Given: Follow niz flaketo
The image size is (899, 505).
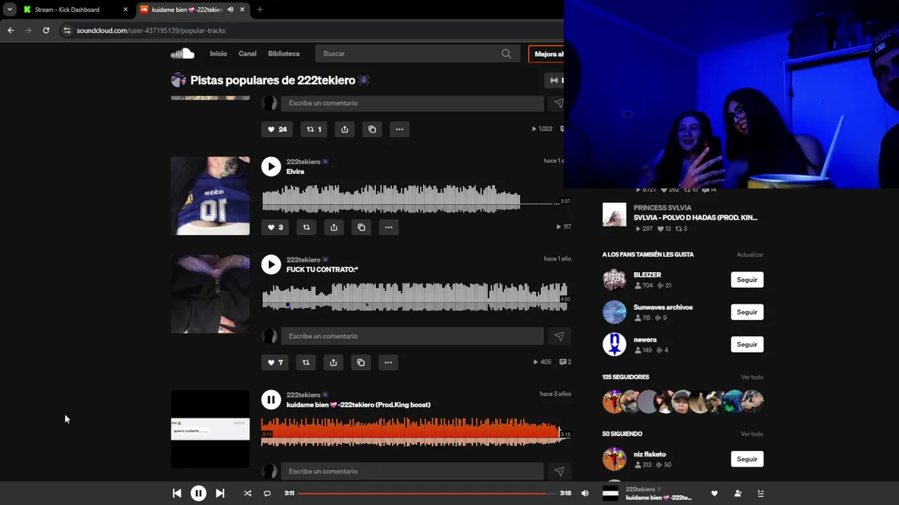Looking at the screenshot, I should [747, 459].
